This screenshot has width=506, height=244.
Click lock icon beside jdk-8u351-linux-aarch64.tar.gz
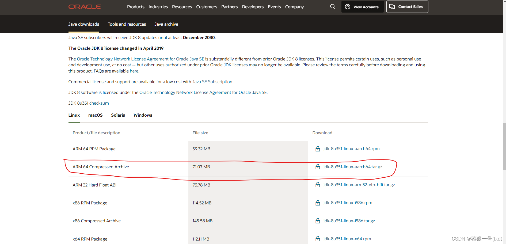point(318,167)
